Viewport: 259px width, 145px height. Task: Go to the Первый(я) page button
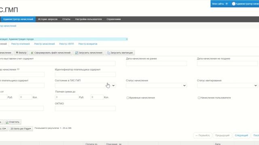pos(202,135)
